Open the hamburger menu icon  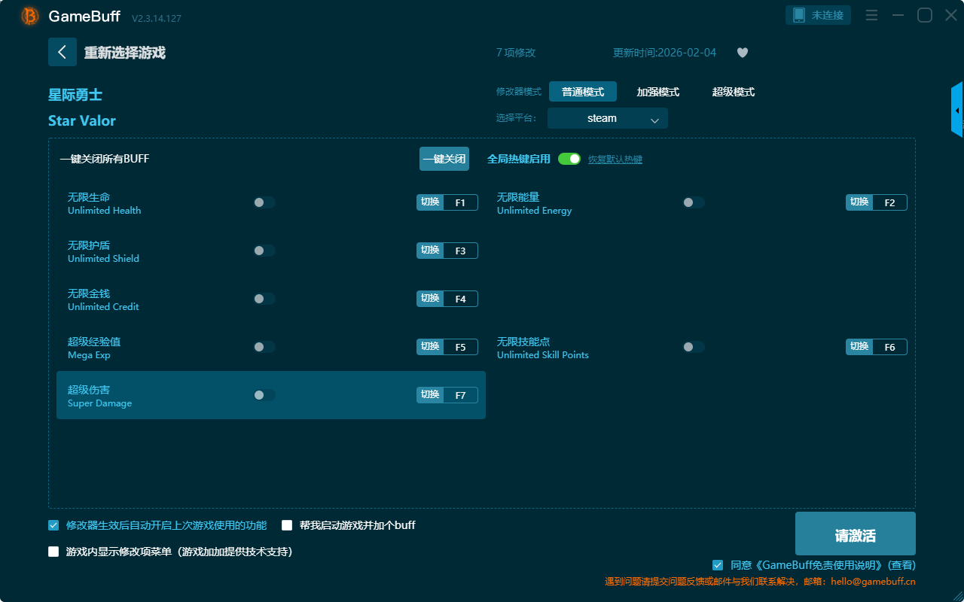pyautogui.click(x=871, y=15)
